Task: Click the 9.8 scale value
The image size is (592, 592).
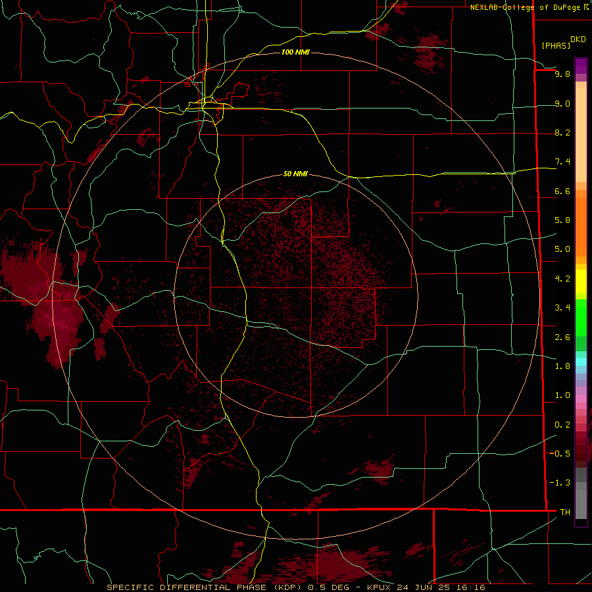Action: (x=562, y=74)
